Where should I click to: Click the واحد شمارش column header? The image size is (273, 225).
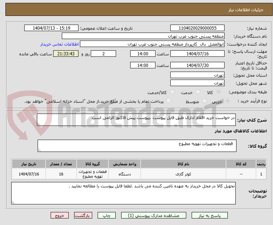(124, 164)
